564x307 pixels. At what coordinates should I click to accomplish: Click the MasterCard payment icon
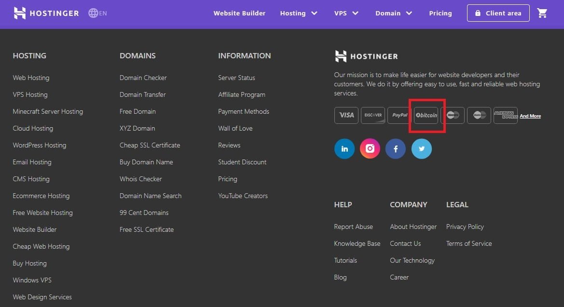(x=479, y=115)
